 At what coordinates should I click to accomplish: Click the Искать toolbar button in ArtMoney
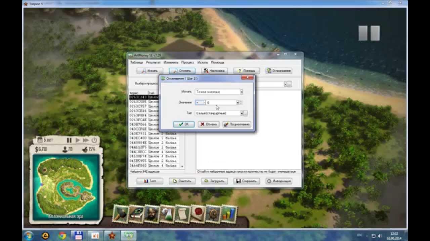click(150, 71)
